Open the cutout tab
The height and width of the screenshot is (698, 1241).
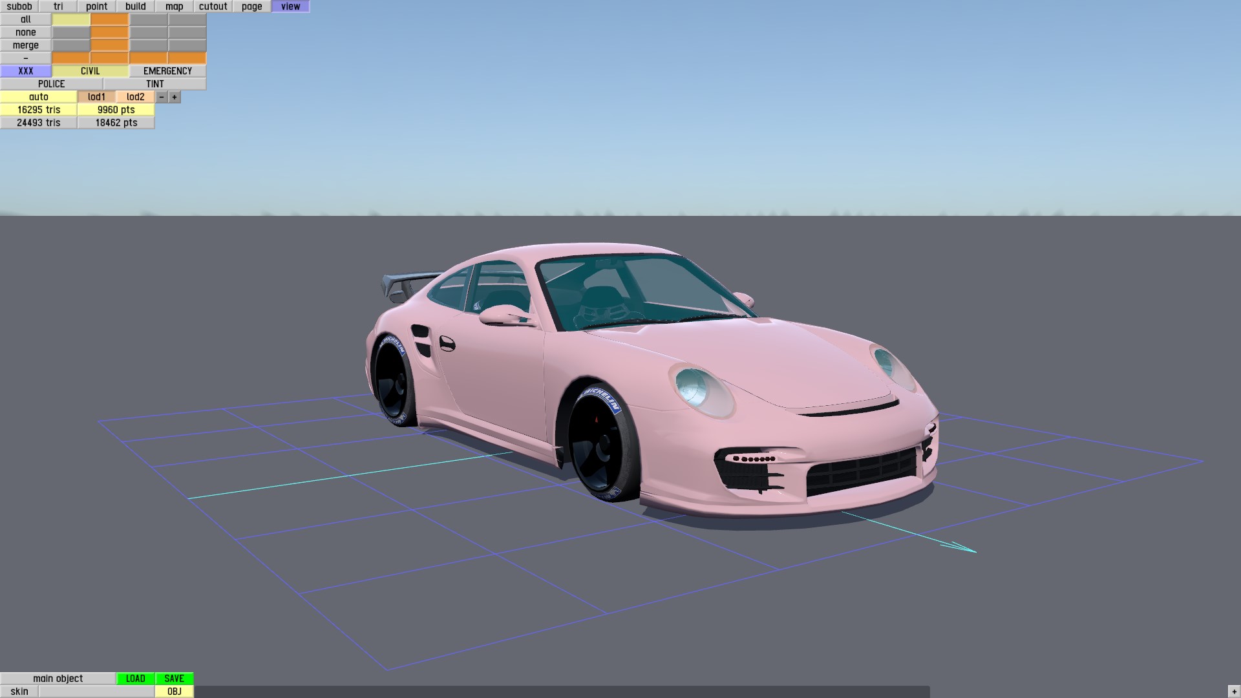[x=213, y=6]
